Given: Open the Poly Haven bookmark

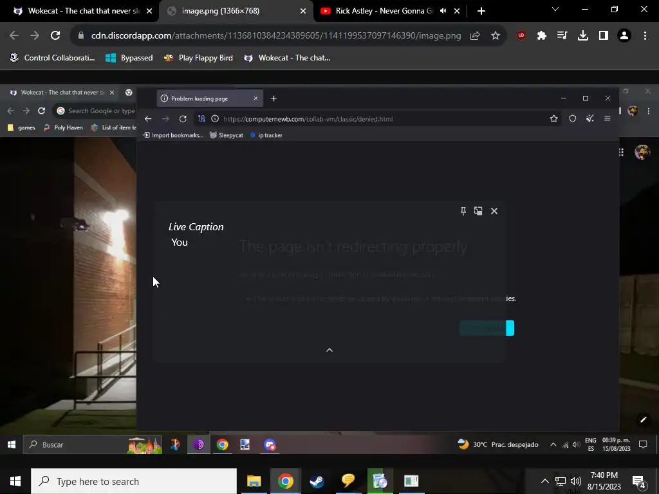Looking at the screenshot, I should (64, 128).
